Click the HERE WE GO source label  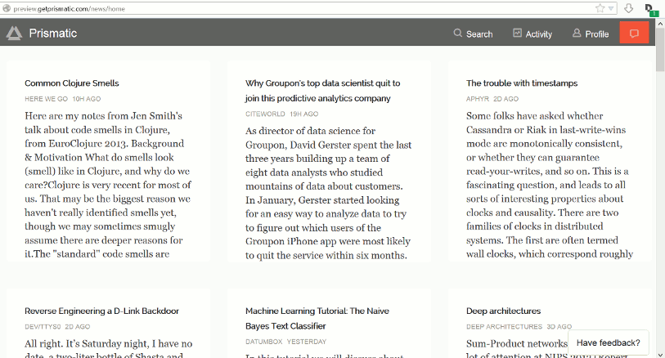[x=47, y=99]
